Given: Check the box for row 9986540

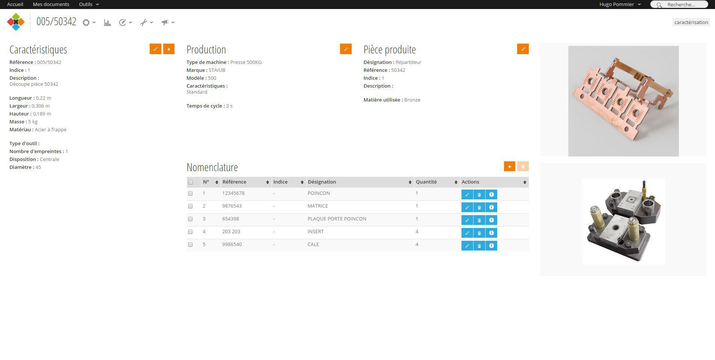Looking at the screenshot, I should point(190,245).
